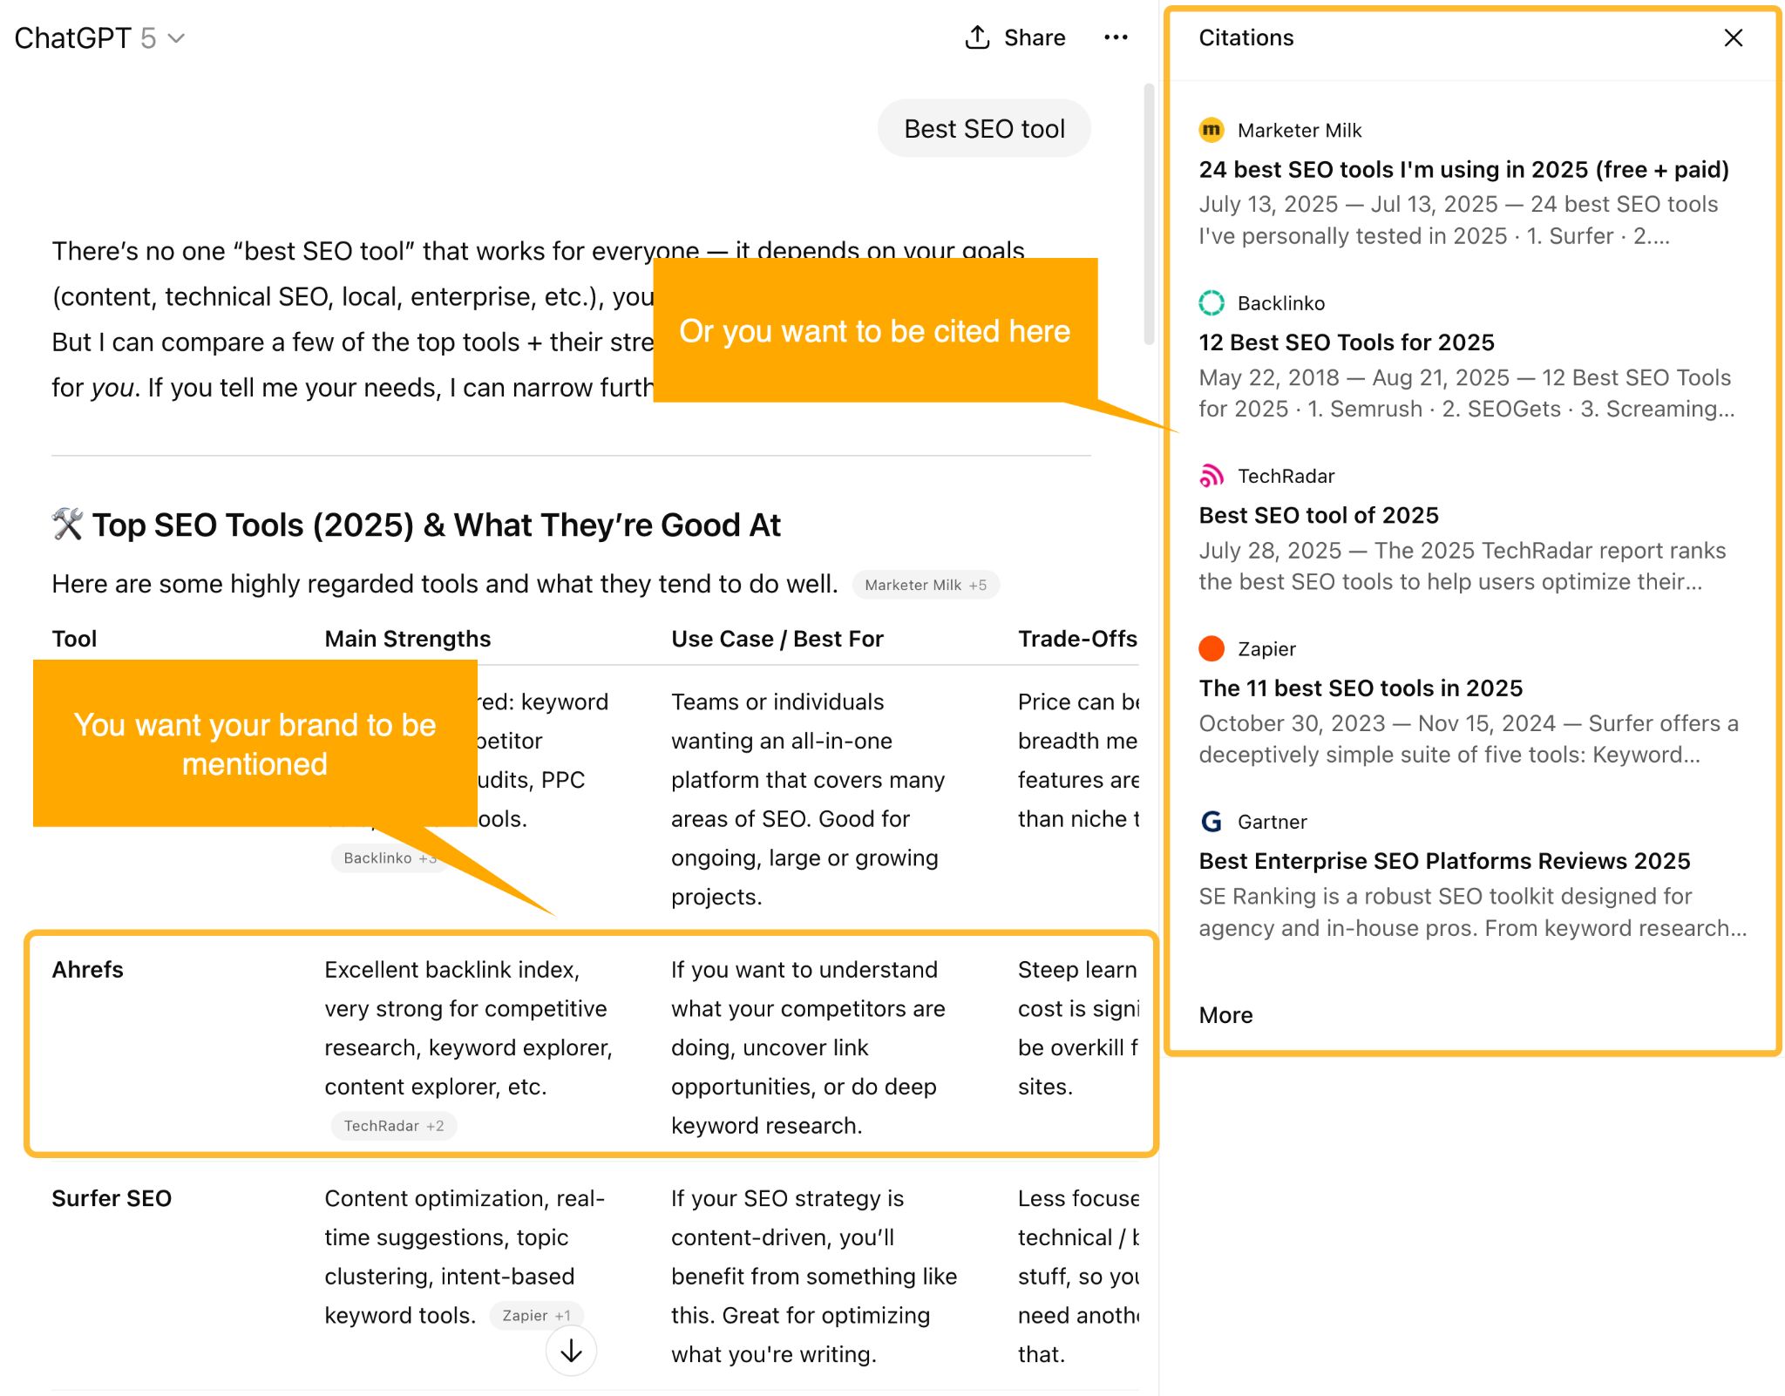This screenshot has width=1785, height=1396.
Task: Open Best Enterprise SEO Platforms Reviews link
Action: coord(1443,861)
